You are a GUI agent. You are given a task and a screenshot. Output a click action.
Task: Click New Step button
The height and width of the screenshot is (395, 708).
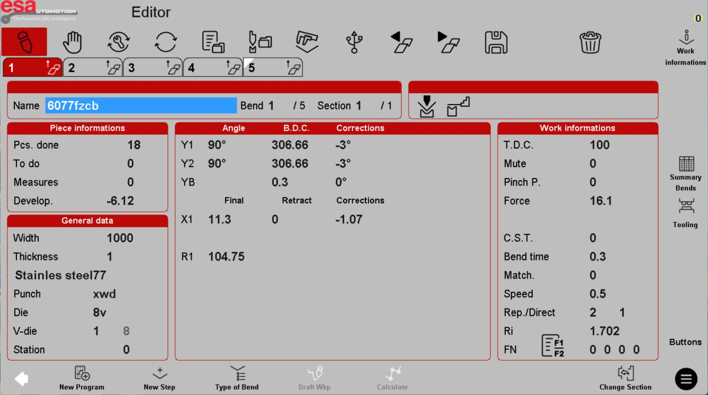[159, 379]
